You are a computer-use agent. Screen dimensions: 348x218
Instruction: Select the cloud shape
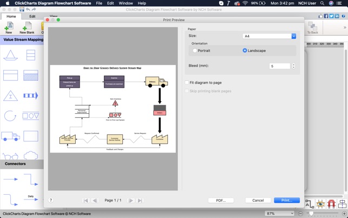click(x=31, y=155)
